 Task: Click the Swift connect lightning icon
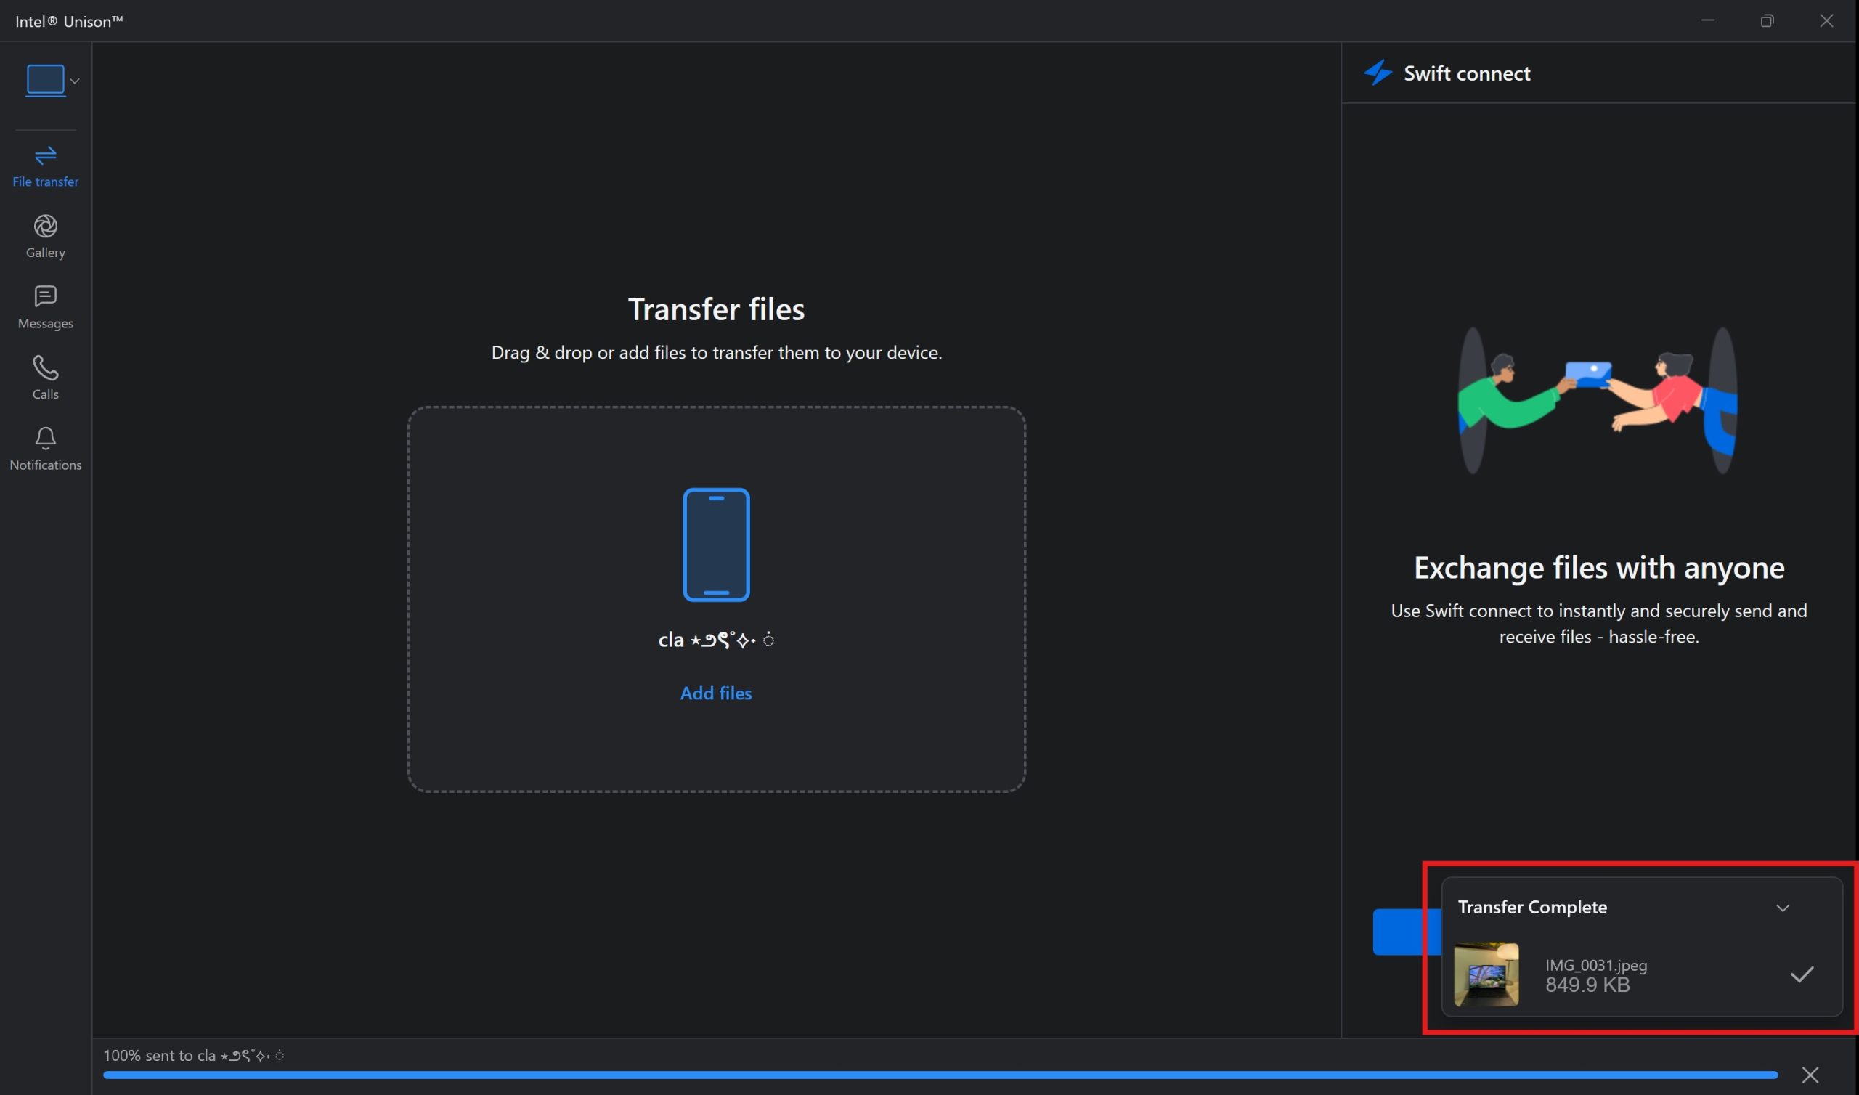pyautogui.click(x=1377, y=73)
